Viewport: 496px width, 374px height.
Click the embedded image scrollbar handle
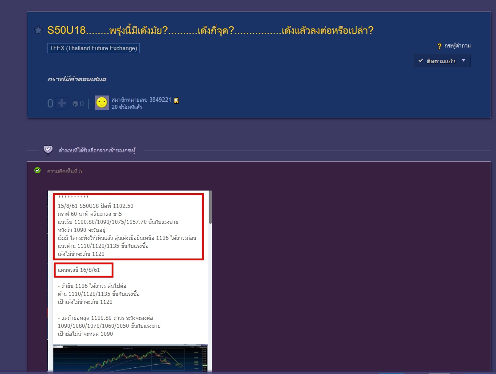(210, 207)
